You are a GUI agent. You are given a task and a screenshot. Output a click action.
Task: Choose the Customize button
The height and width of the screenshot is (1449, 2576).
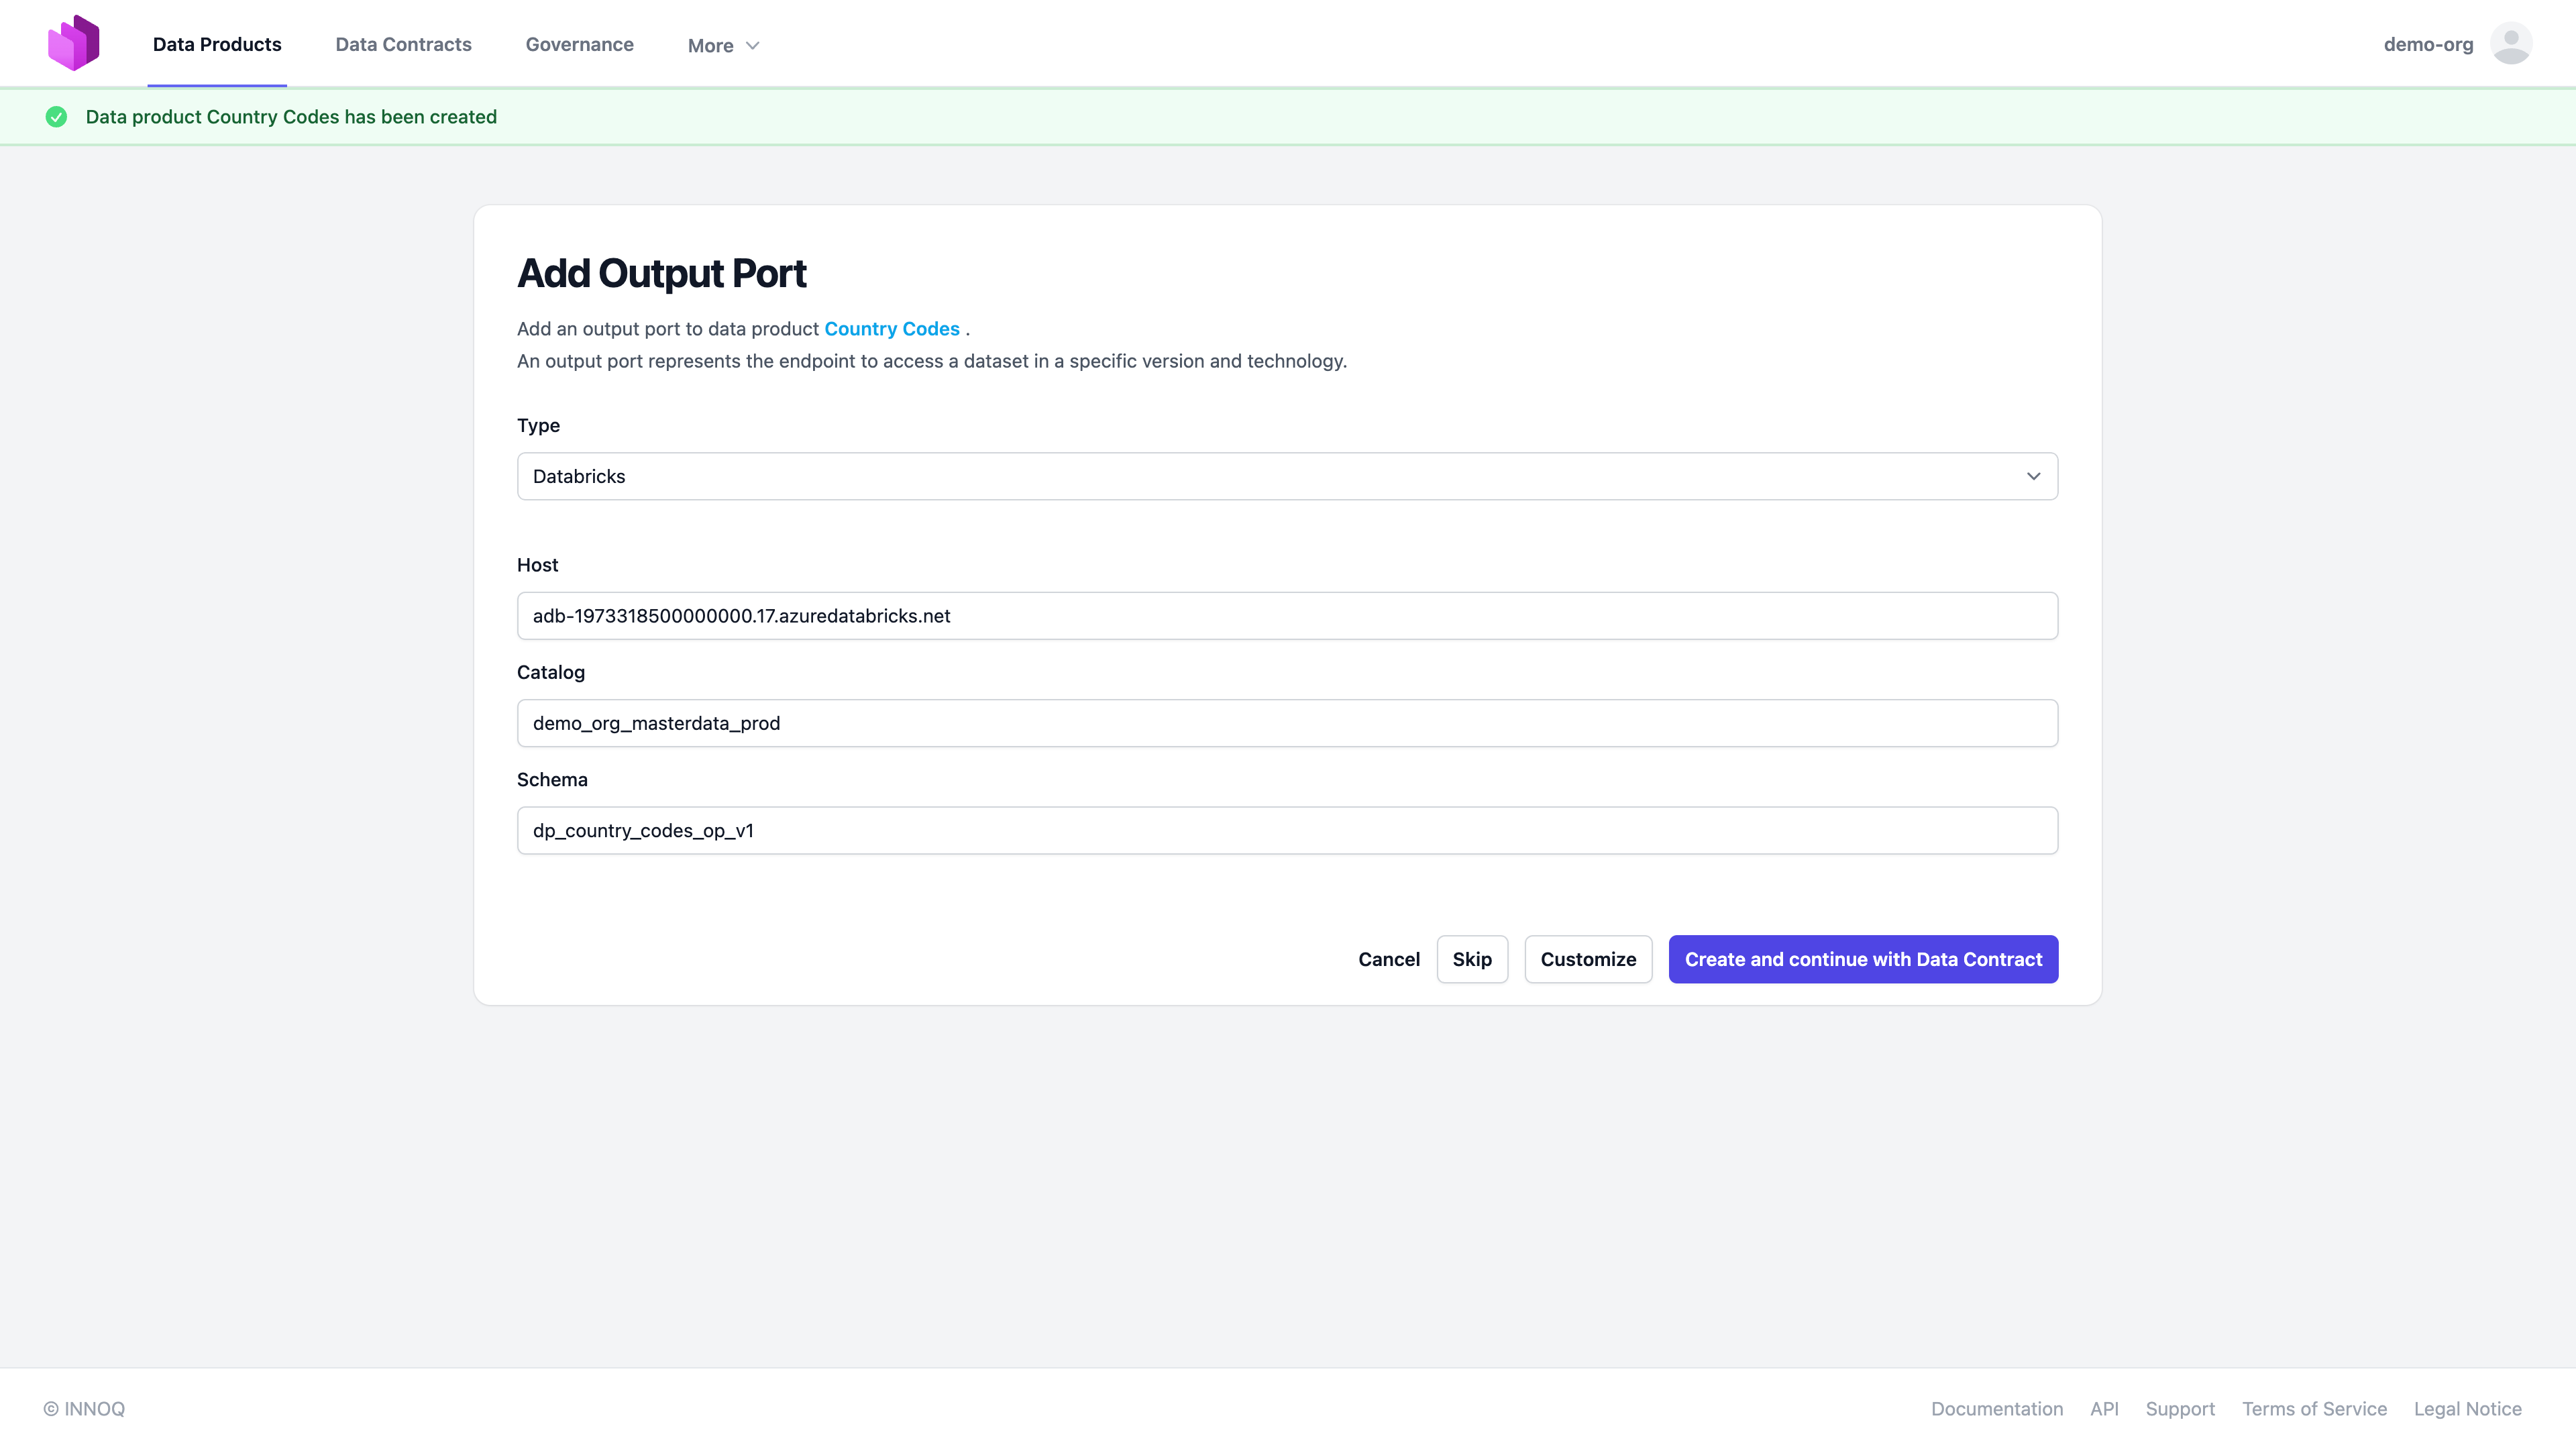coord(1587,959)
